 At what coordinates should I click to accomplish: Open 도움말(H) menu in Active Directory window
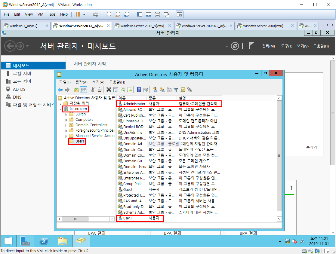[117, 82]
